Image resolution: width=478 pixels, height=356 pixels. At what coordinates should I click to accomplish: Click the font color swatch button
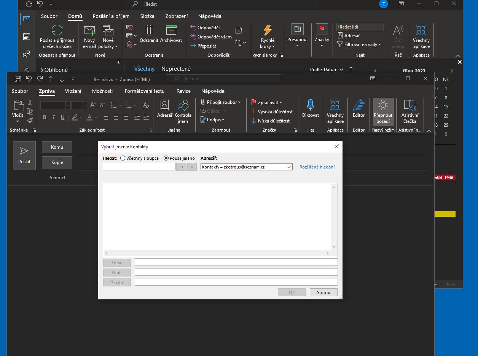point(89,117)
